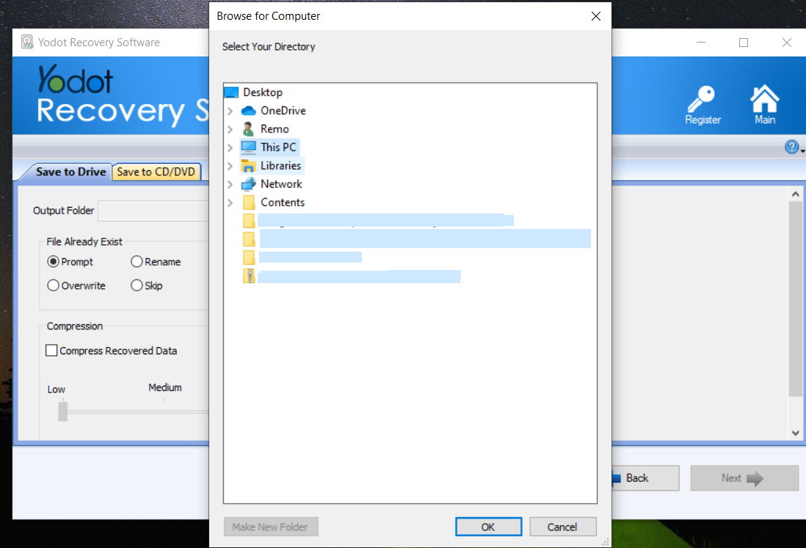Click the help question mark icon

click(x=792, y=147)
